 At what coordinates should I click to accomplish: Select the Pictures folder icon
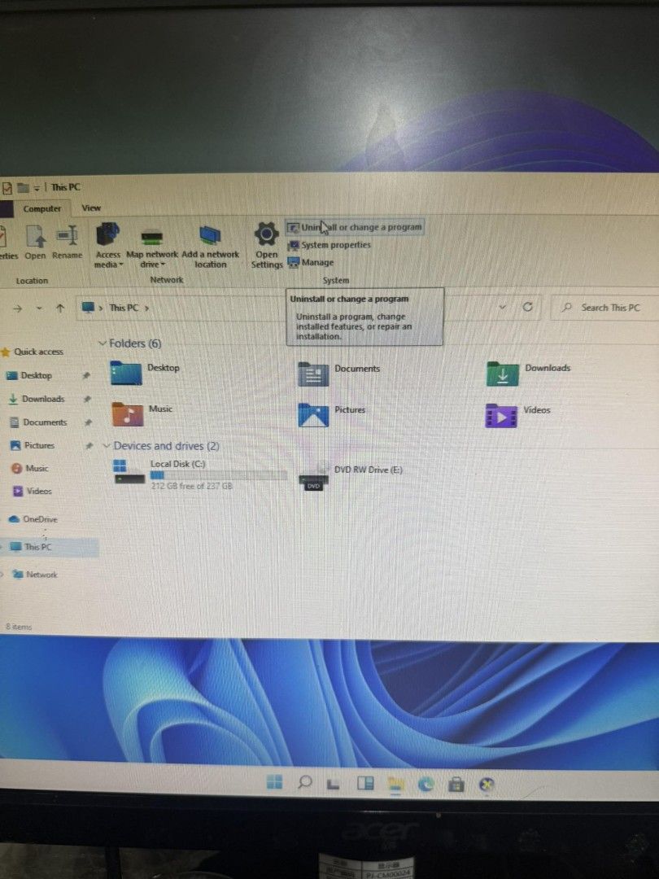313,415
